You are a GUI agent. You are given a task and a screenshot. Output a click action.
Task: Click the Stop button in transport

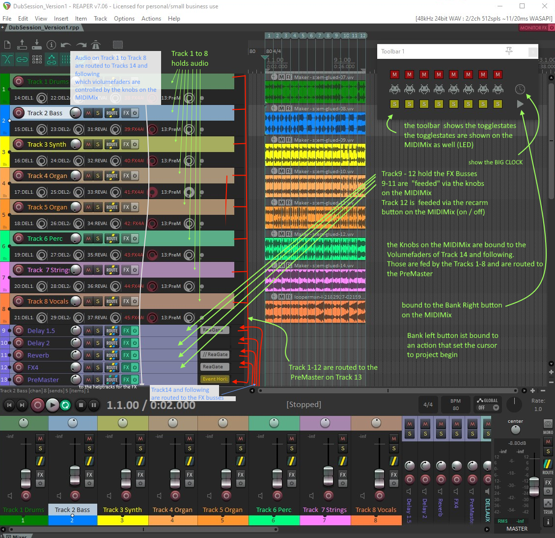(x=81, y=405)
